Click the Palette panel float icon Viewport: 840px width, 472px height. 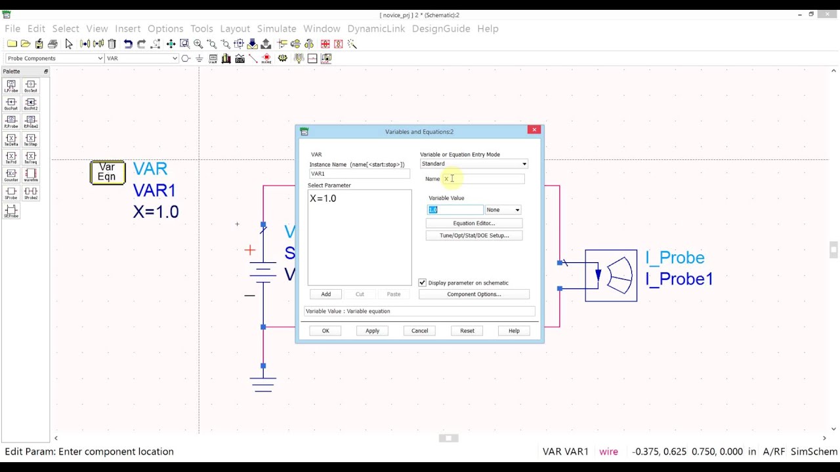pyautogui.click(x=46, y=71)
